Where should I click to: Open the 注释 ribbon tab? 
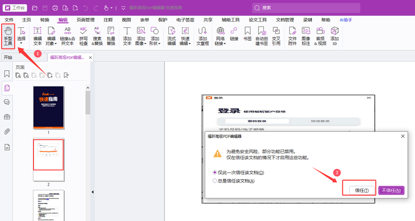[x=108, y=20]
